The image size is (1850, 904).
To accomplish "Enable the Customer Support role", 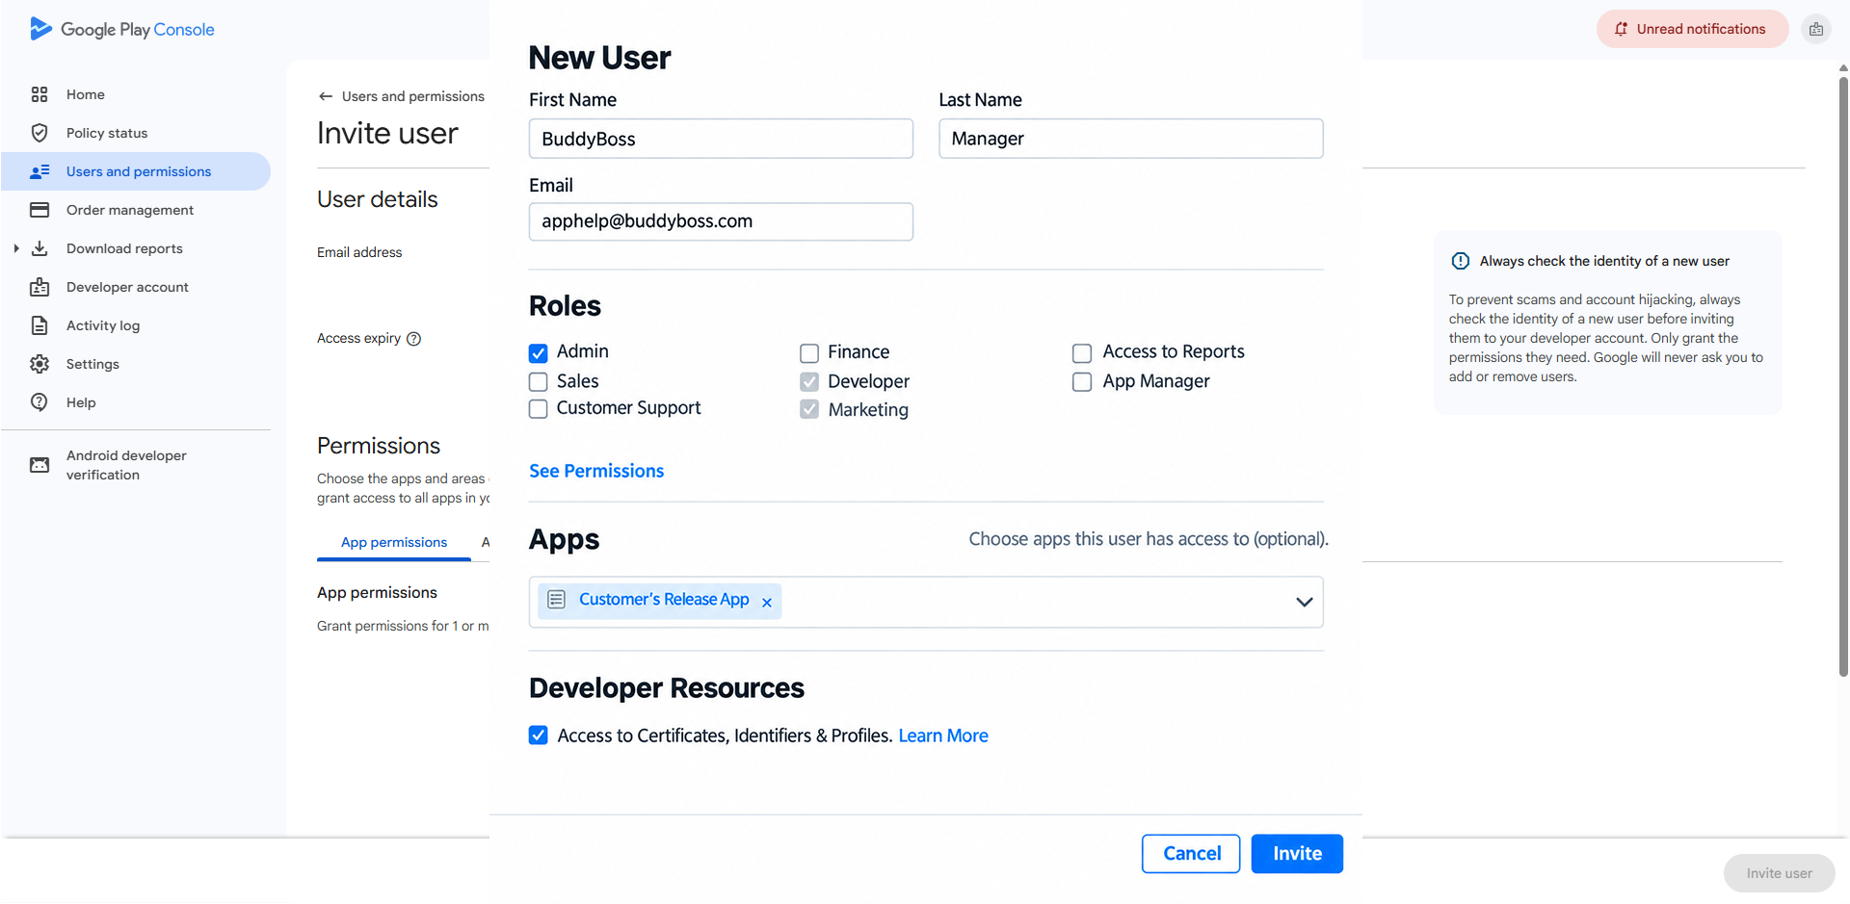I will [x=539, y=409].
